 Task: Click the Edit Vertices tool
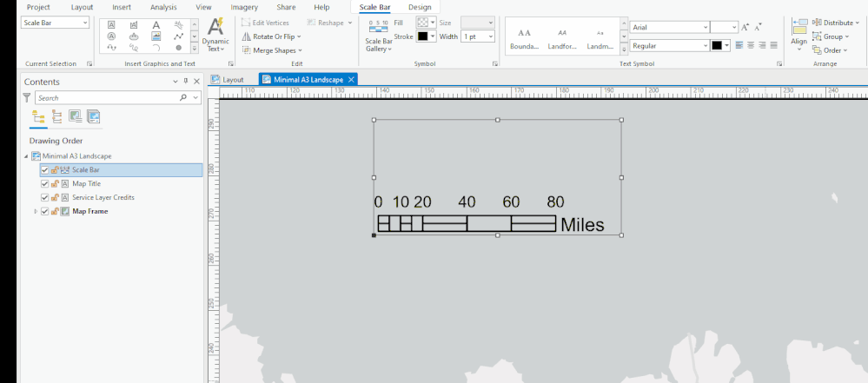click(265, 23)
